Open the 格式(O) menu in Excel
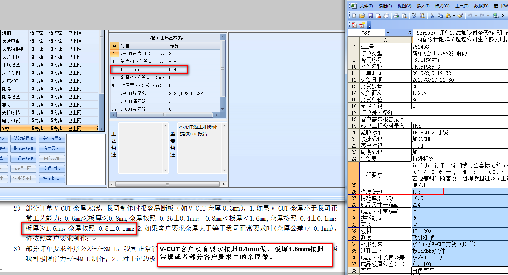 (442, 6)
